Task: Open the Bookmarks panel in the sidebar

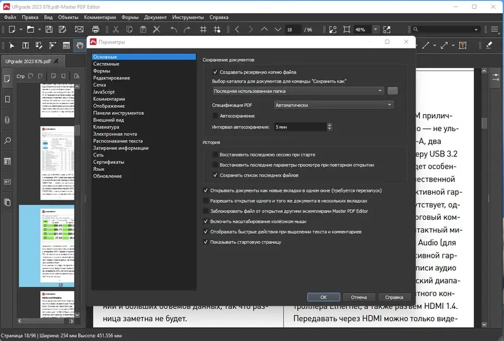Action: click(8, 100)
